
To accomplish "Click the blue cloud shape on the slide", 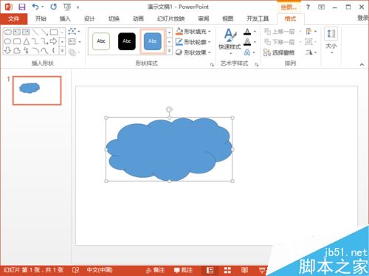I will tap(169, 149).
